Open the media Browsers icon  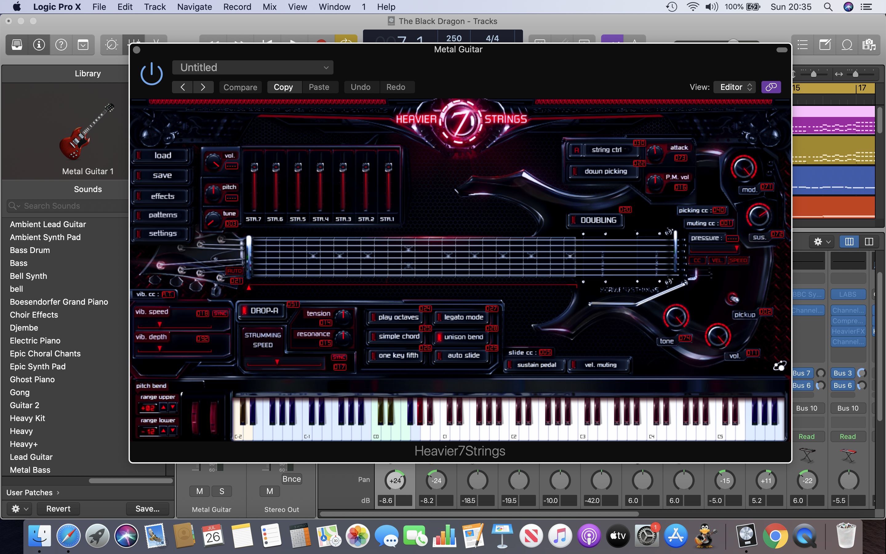[869, 45]
